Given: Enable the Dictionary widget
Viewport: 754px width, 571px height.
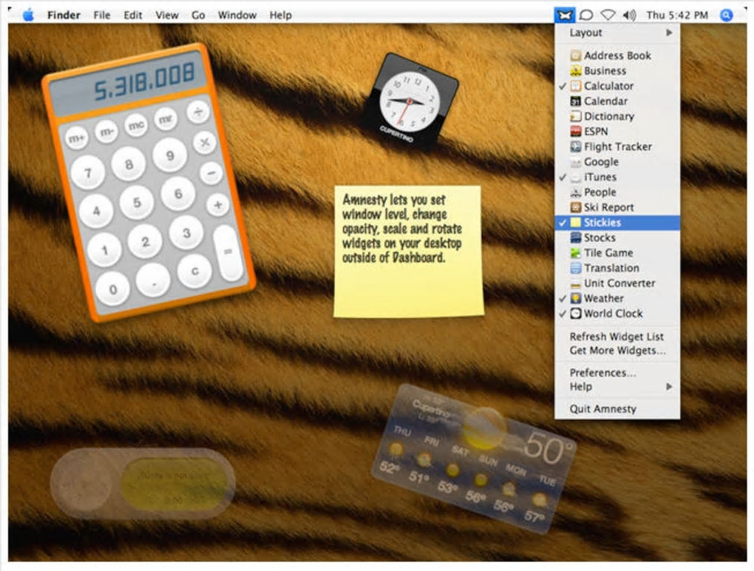Looking at the screenshot, I should 617,116.
